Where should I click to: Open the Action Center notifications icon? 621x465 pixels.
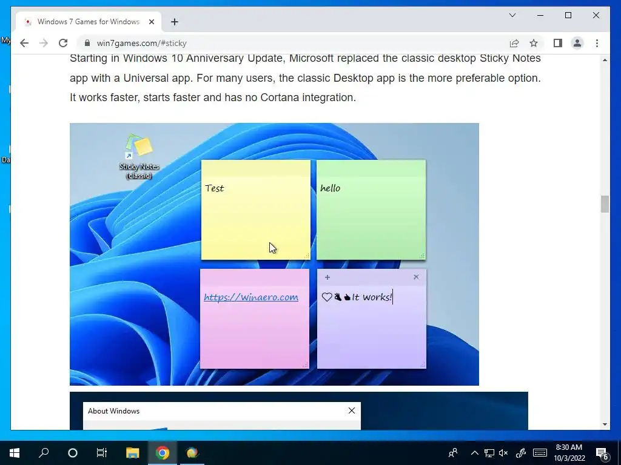pyautogui.click(x=602, y=453)
